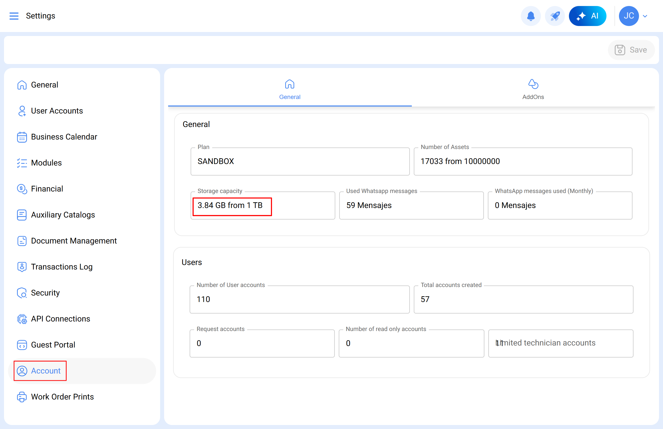Open Document Management settings
Viewport: 663px width, 429px height.
click(x=74, y=240)
